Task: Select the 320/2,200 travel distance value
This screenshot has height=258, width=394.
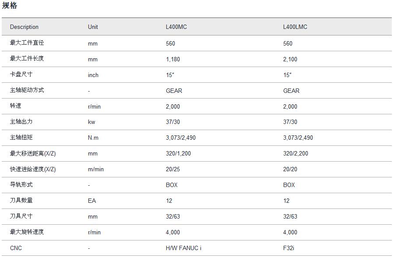Action: tap(295, 154)
